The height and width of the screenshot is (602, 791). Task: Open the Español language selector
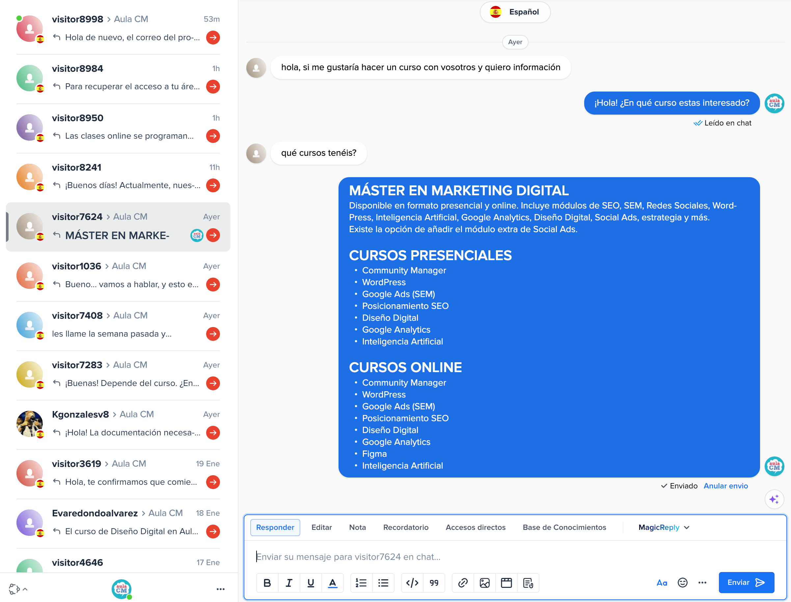(x=515, y=12)
